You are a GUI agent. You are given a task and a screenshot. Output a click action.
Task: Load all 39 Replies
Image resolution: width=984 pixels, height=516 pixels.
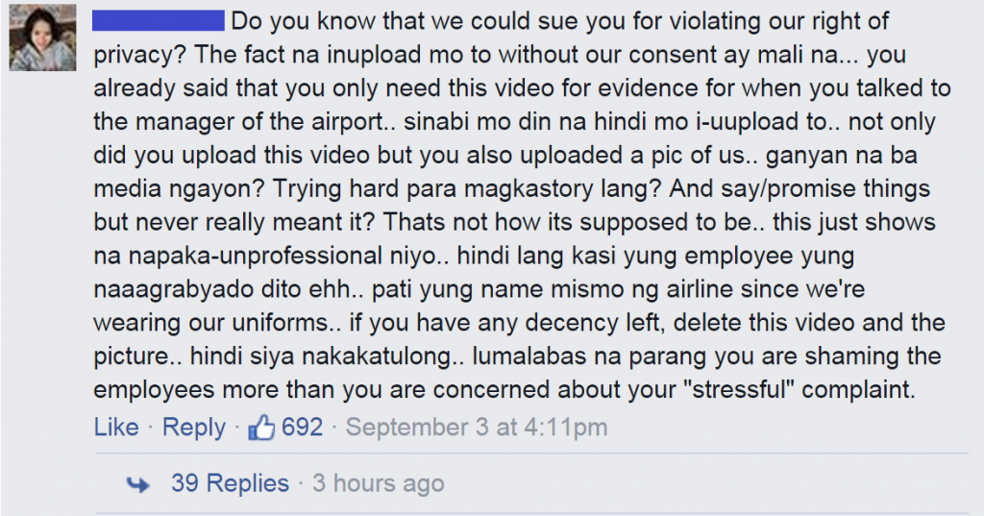231,483
